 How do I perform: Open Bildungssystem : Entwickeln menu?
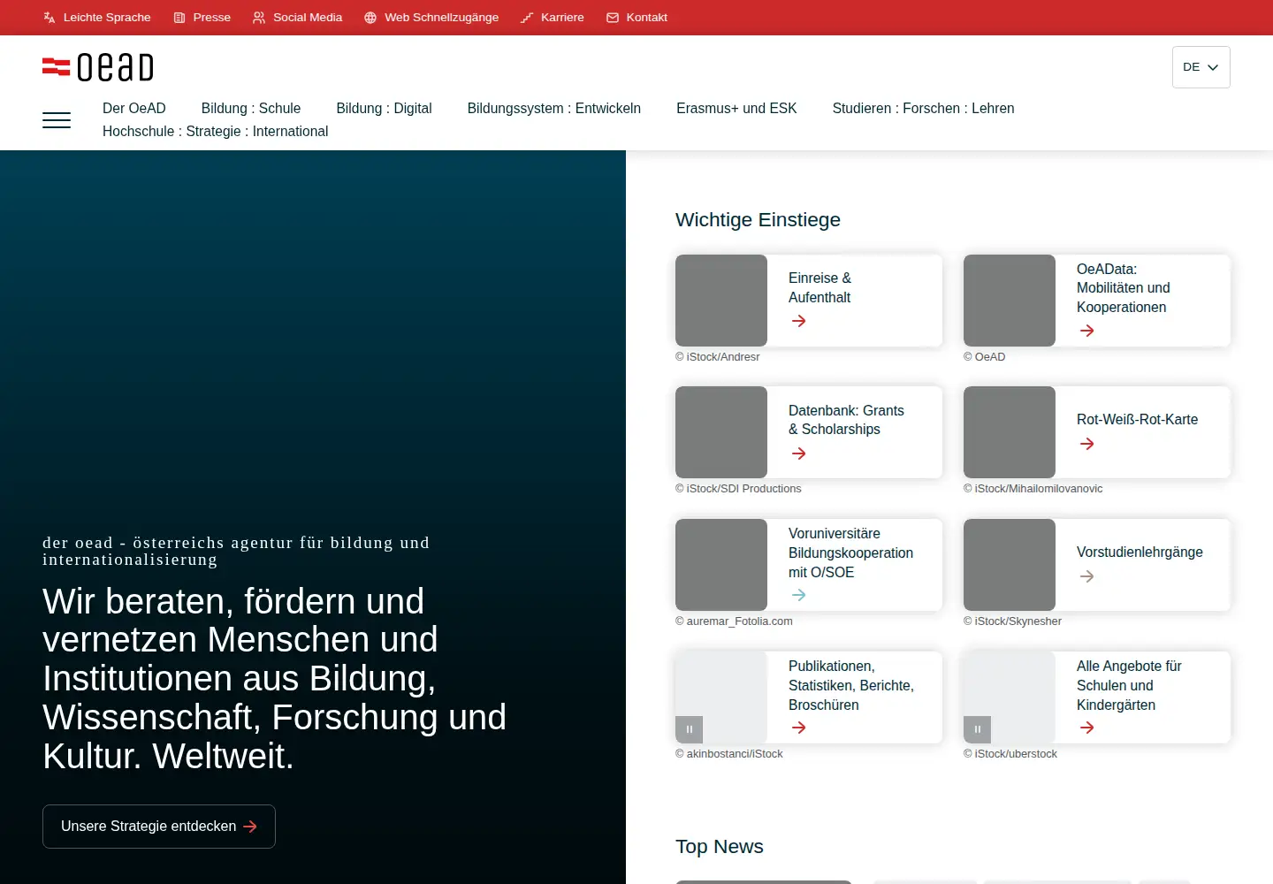tap(554, 108)
